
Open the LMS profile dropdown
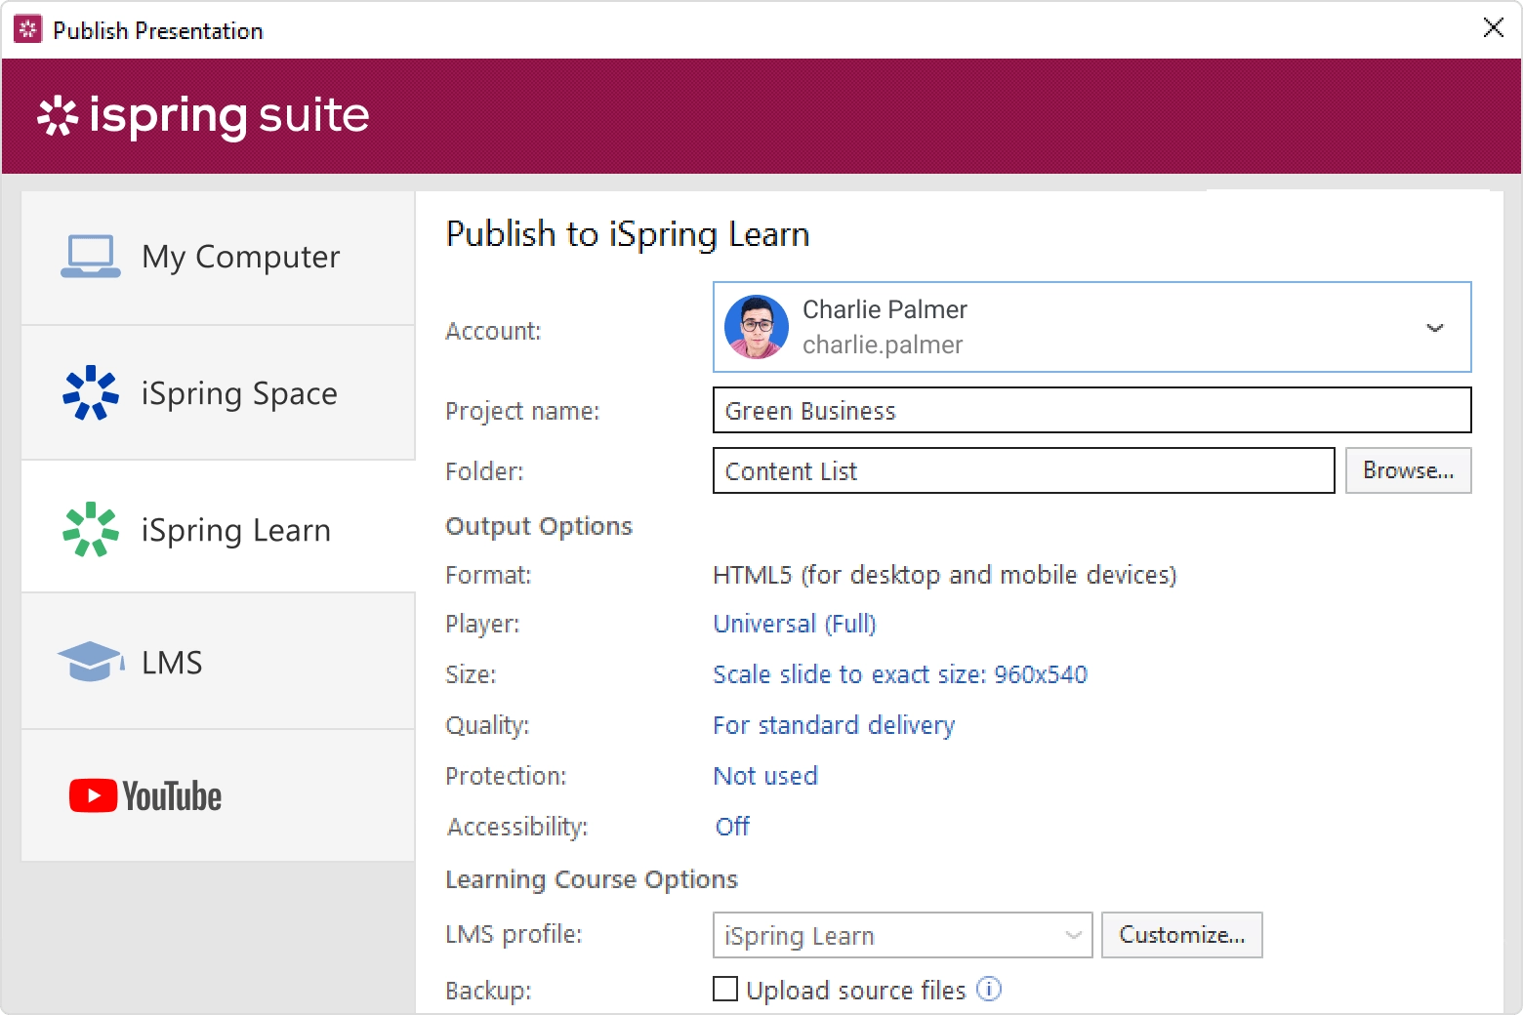coord(902,935)
